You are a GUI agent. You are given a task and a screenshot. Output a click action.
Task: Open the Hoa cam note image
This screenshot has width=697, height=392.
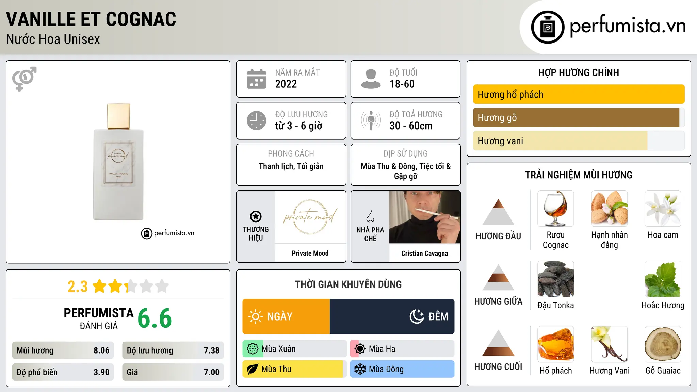click(x=663, y=209)
